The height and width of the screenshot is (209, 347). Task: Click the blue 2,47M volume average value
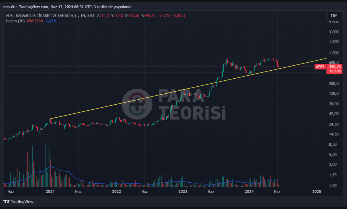coord(51,21)
